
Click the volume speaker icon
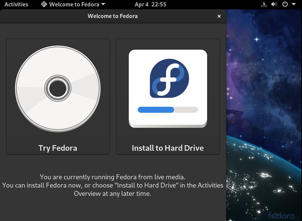point(274,4)
